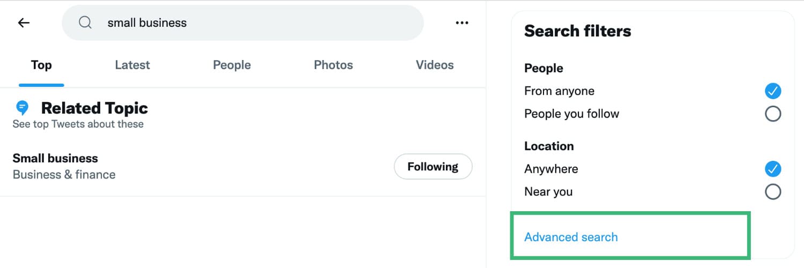Show the Photos tab results
The width and height of the screenshot is (804, 268).
333,65
